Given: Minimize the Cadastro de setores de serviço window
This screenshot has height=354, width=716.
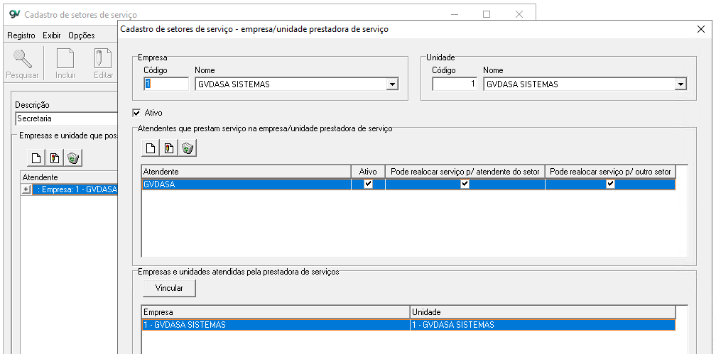Looking at the screenshot, I should coord(454,15).
